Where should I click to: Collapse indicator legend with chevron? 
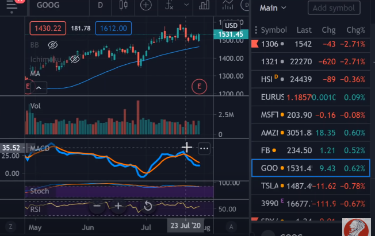point(39,88)
